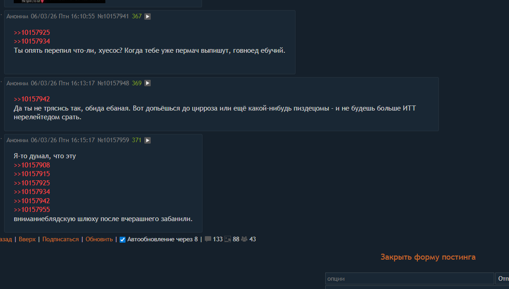Follow reply link >>10157908 in post 371
The height and width of the screenshot is (289, 509).
(x=32, y=165)
